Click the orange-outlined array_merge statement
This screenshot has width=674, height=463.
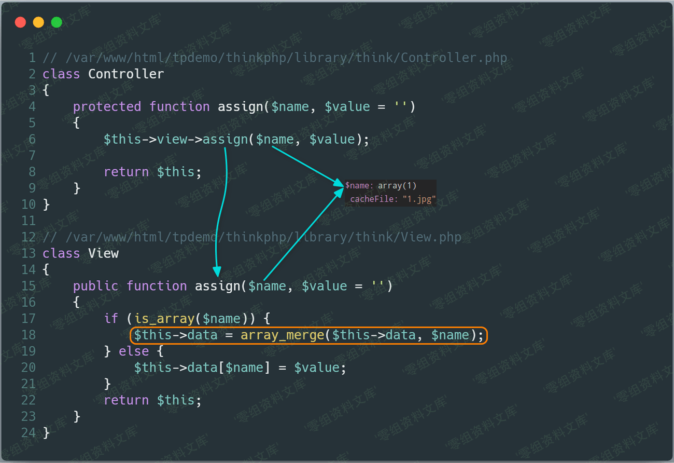click(x=308, y=335)
